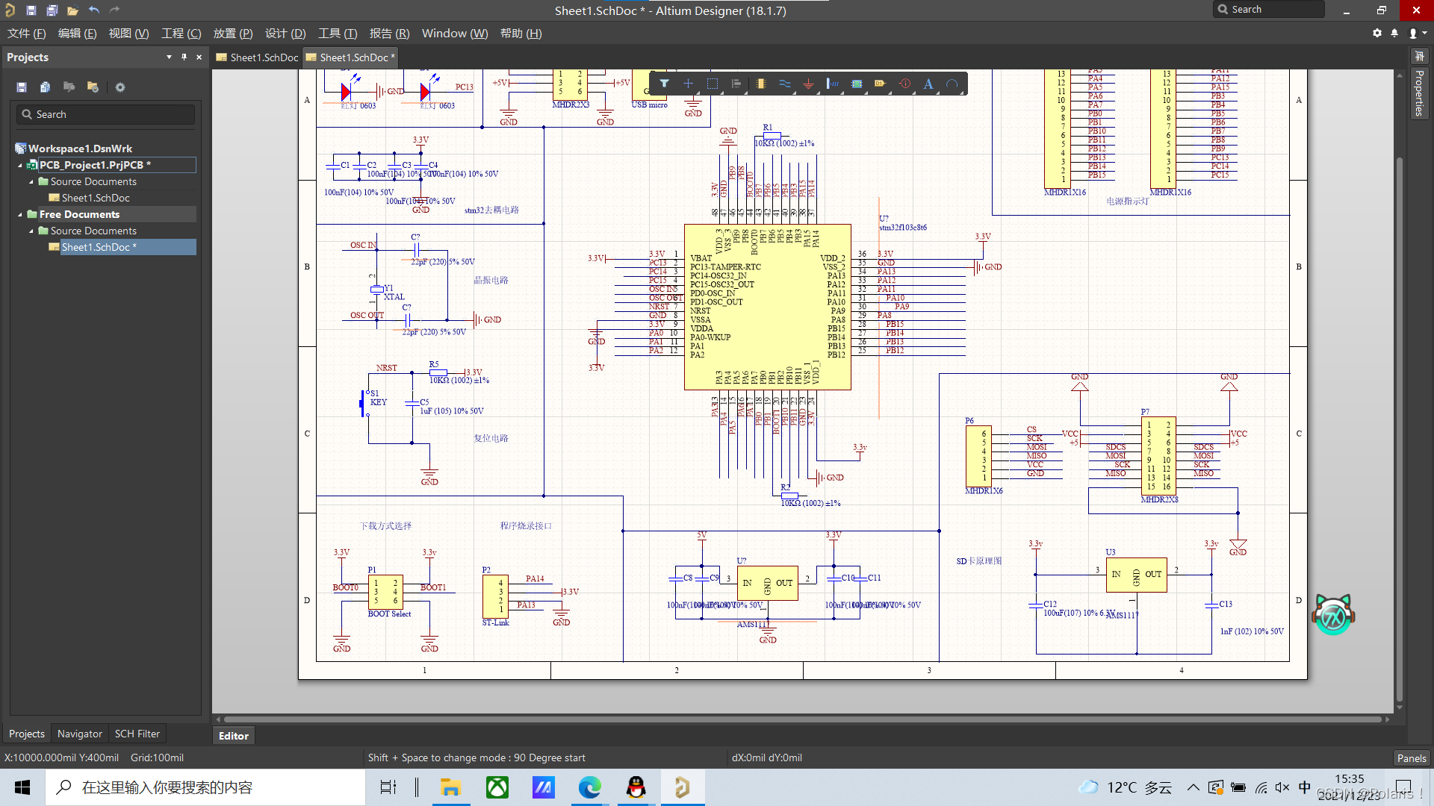Collapse Source Documents under PCB_Project1
This screenshot has height=806, width=1434.
pos(31,182)
